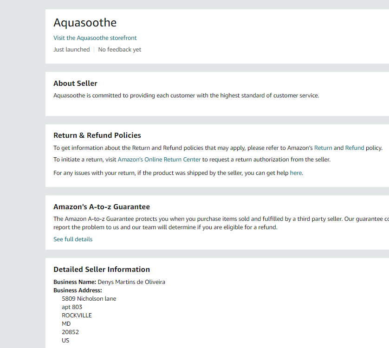
Task: Click the ROCKVILLE city line
Action: coord(77,316)
